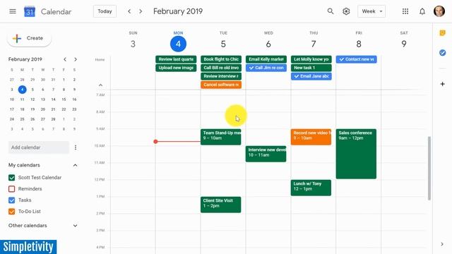This screenshot has width=452, height=254.
Task: Open the search magnifier icon
Action: coord(331,11)
